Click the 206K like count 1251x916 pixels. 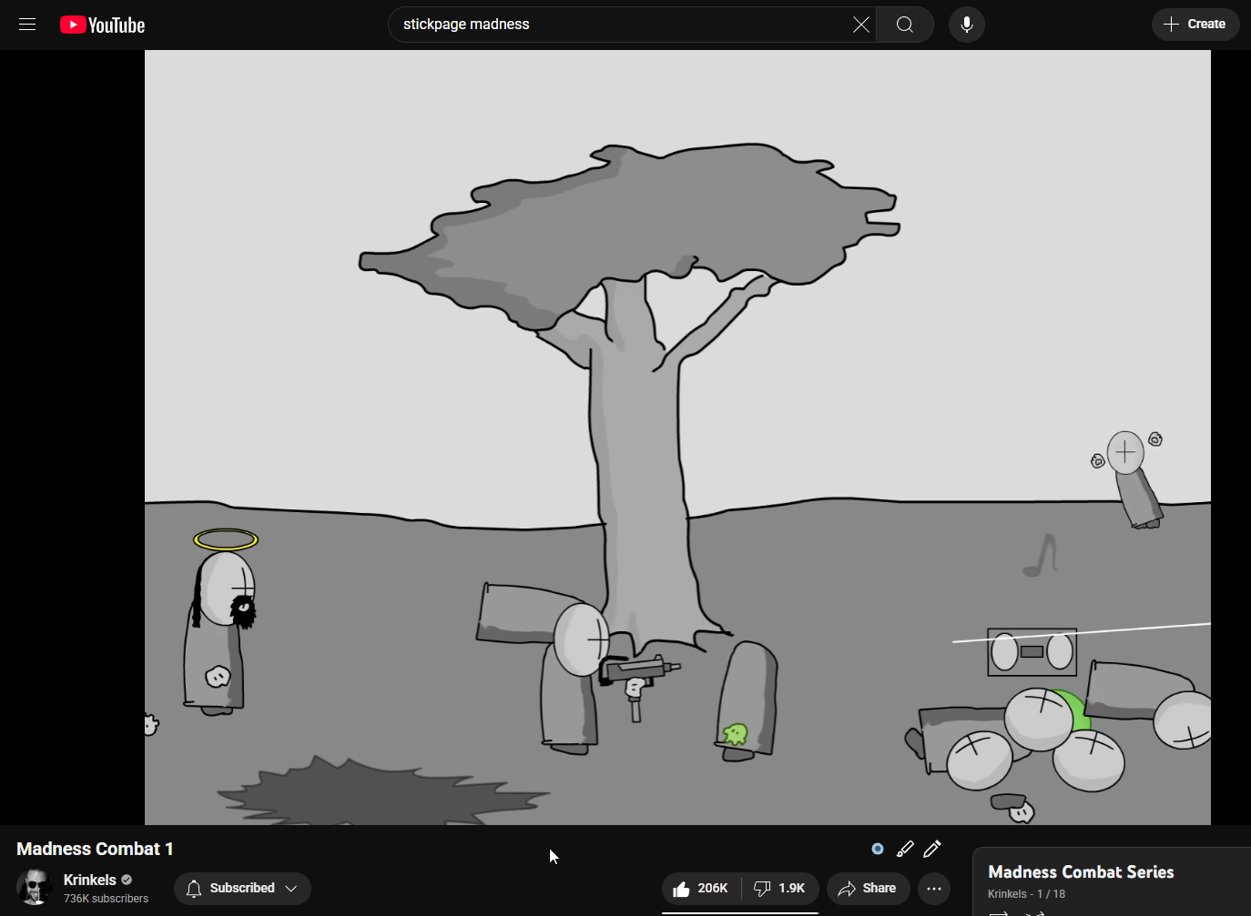tap(713, 889)
